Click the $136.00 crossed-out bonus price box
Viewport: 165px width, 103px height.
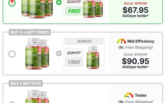click(x=74, y=53)
